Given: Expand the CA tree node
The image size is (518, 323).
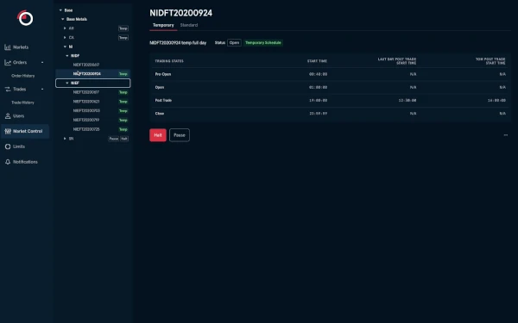Looking at the screenshot, I should 65,38.
